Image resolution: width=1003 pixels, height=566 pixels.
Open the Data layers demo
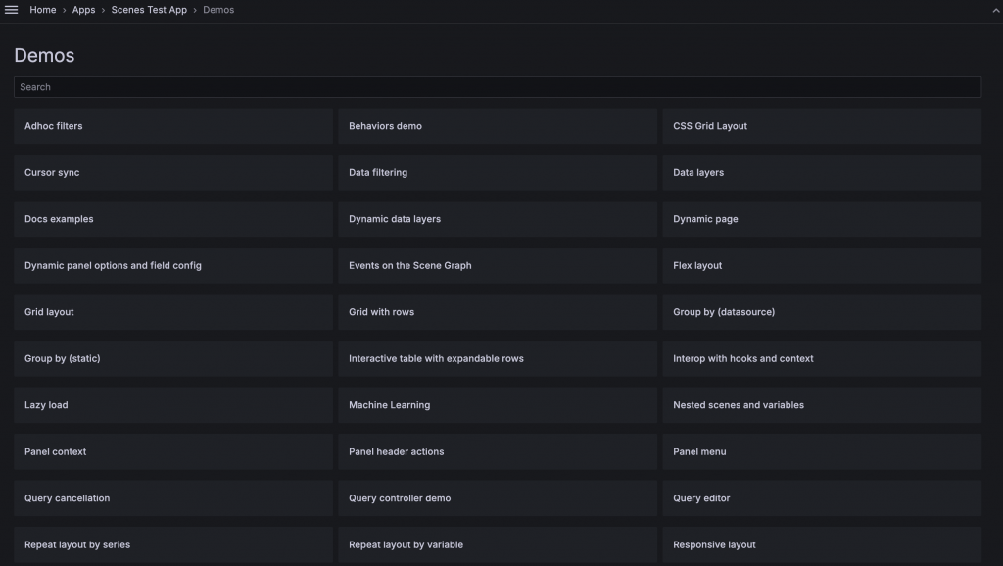click(x=822, y=173)
